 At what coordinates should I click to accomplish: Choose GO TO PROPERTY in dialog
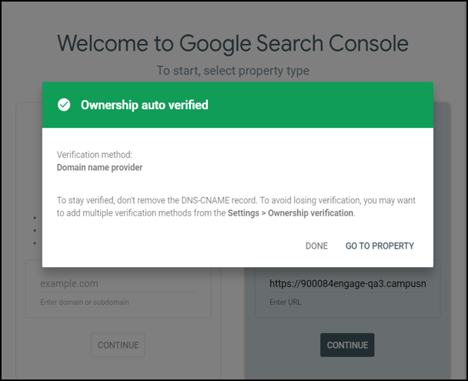pos(379,246)
